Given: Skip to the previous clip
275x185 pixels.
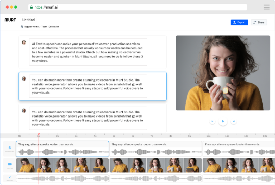Looking at the screenshot, I should click(x=212, y=121).
